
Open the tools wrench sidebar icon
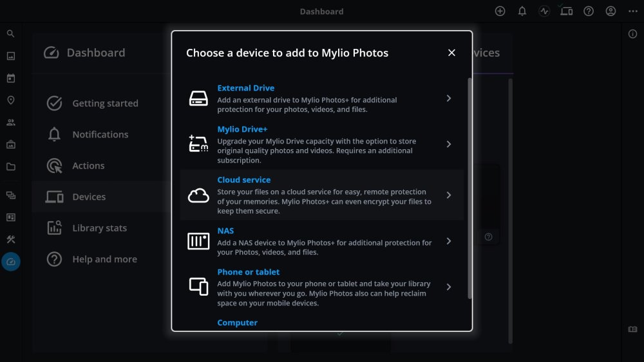11,239
